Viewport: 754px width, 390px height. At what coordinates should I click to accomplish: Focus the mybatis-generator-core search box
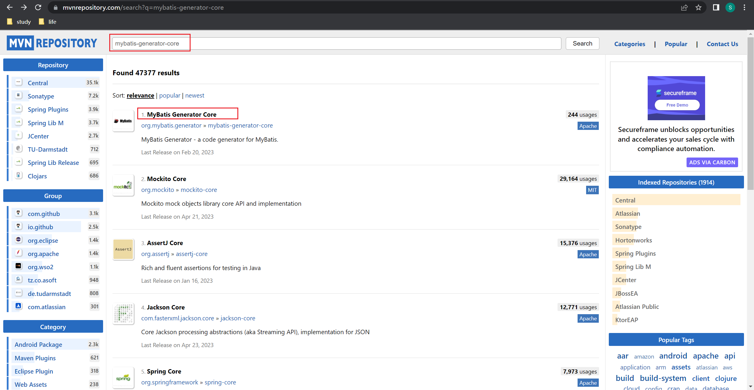coord(336,43)
